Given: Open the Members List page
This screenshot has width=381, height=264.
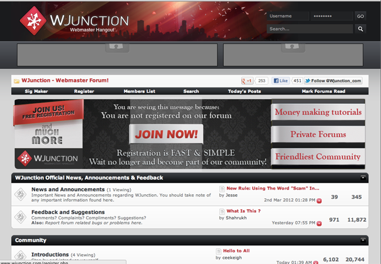Looking at the screenshot, I should tap(139, 92).
